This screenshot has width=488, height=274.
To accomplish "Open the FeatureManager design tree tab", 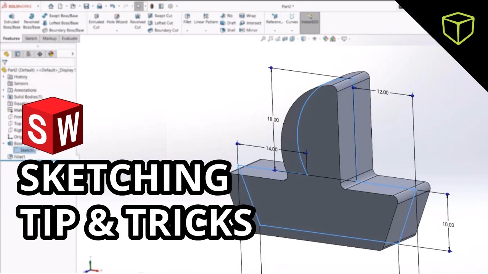I will pyautogui.click(x=6, y=54).
